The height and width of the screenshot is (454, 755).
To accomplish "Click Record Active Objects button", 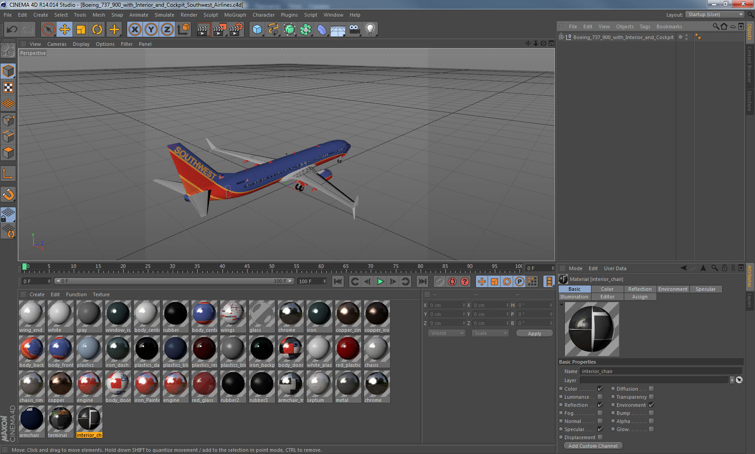I will [x=440, y=281].
